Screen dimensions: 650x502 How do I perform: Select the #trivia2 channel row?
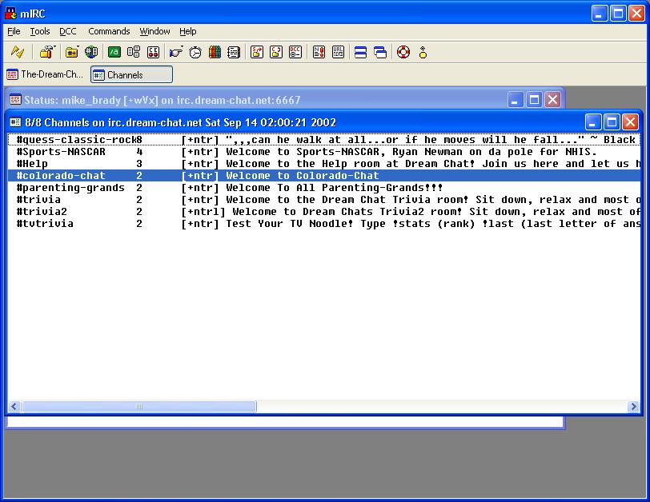coord(324,212)
